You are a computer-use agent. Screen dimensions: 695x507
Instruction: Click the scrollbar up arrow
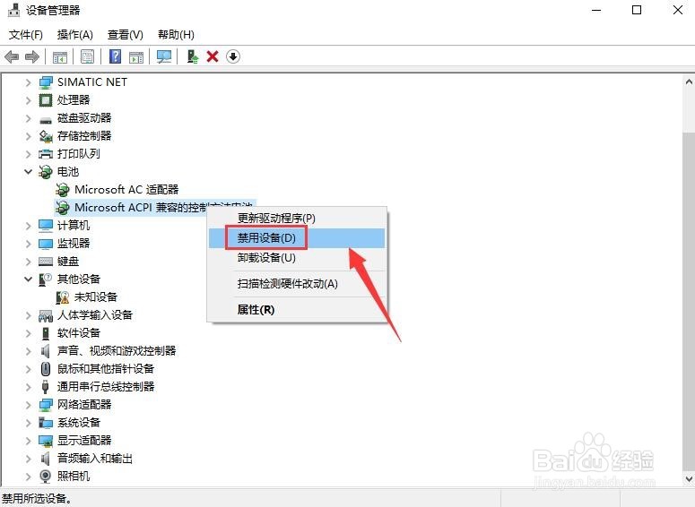click(x=689, y=82)
